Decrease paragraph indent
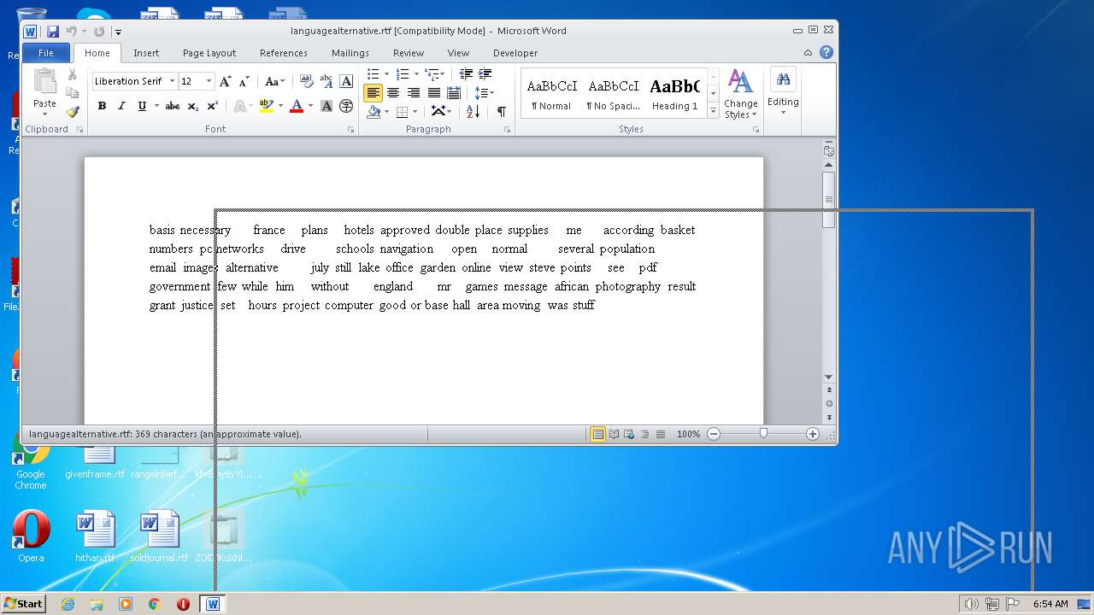The image size is (1094, 615). [466, 74]
